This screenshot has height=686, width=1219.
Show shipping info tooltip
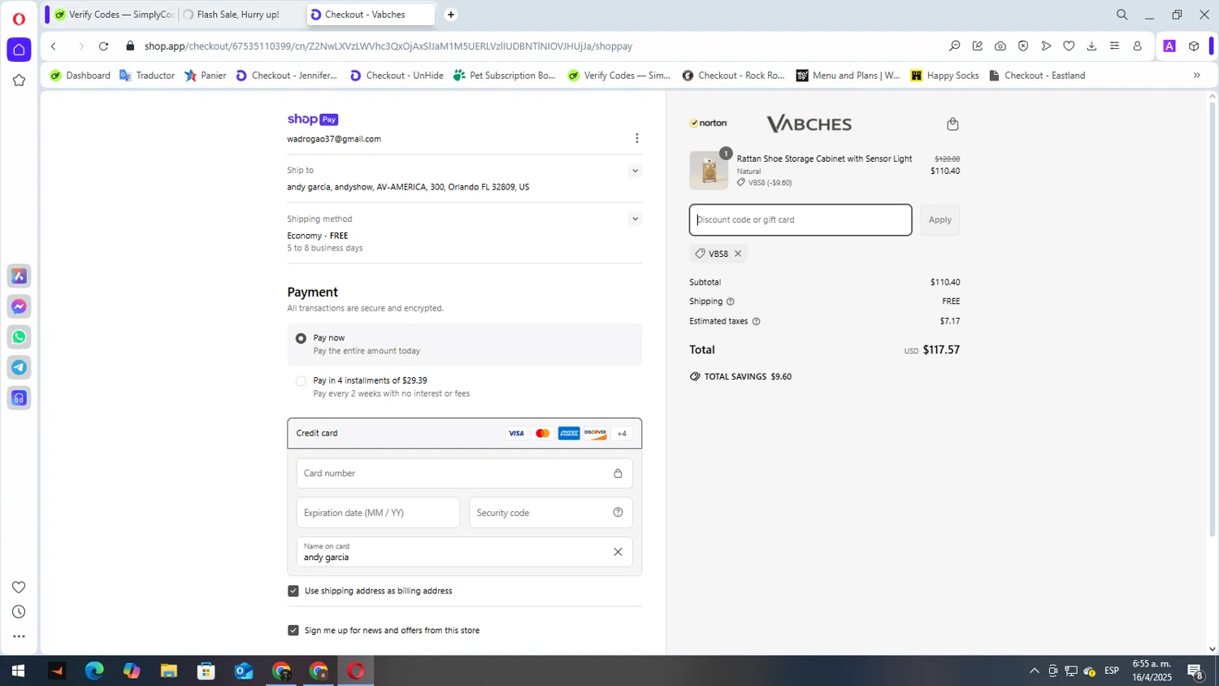tap(730, 302)
